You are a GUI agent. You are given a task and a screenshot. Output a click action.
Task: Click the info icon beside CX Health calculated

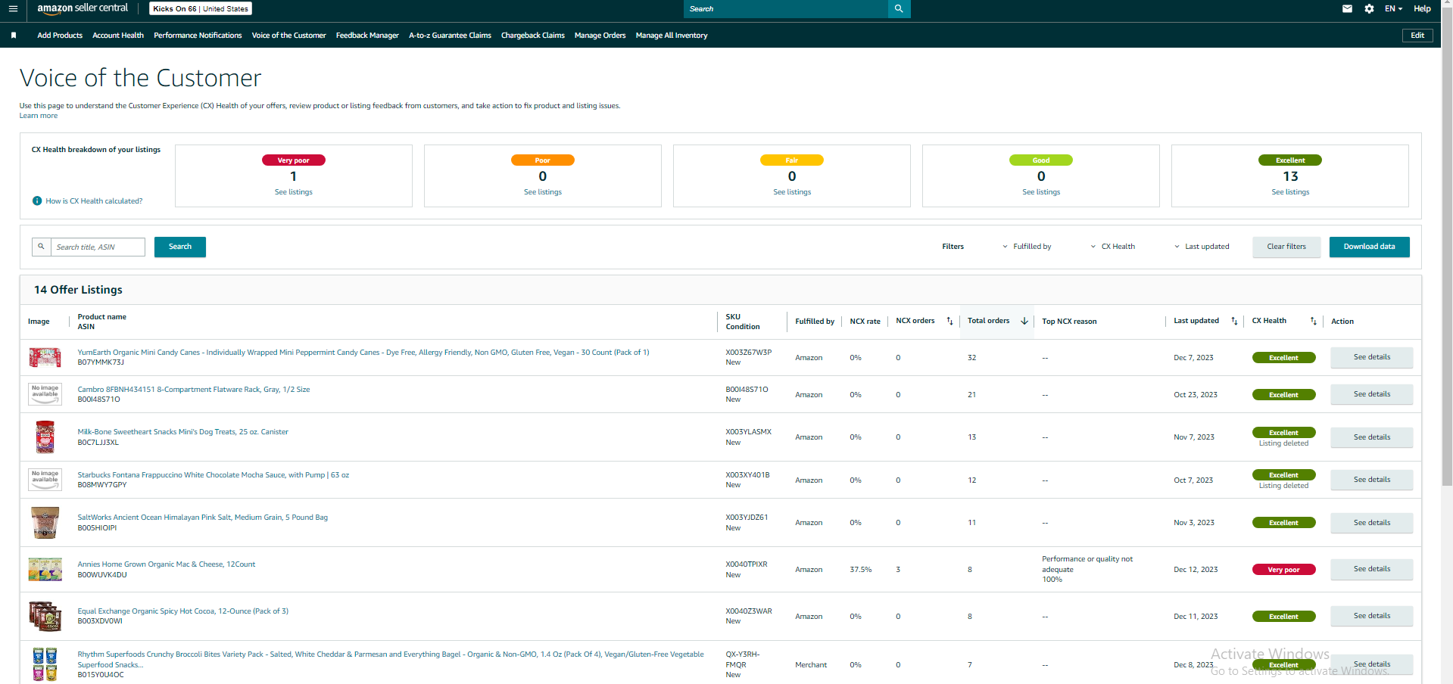37,201
